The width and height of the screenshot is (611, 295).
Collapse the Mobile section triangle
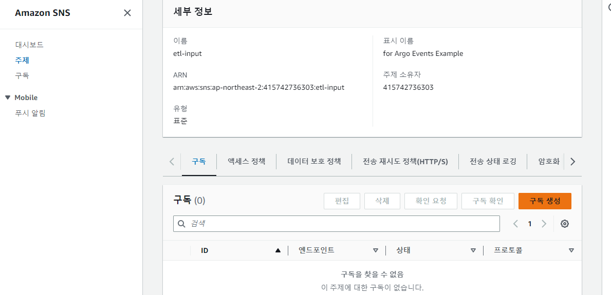(8, 97)
